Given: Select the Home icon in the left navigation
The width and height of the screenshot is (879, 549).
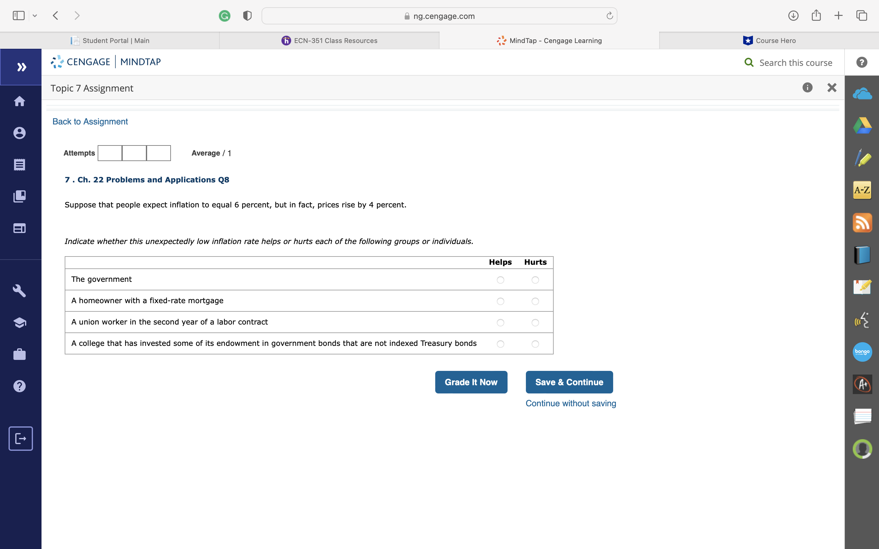Looking at the screenshot, I should pos(20,101).
